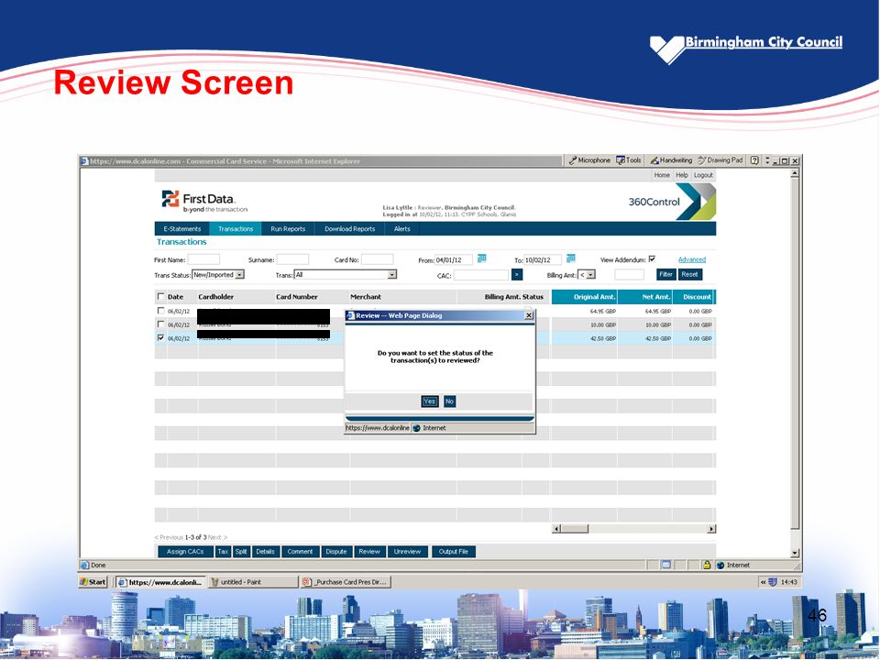
Task: Click the Billing Amt value field
Action: pos(629,274)
